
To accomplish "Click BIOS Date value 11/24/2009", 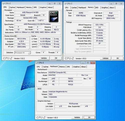I will coord(70,97).
